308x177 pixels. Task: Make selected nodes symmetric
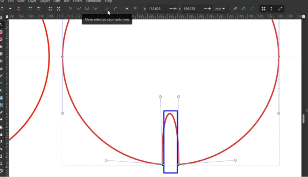(x=87, y=9)
